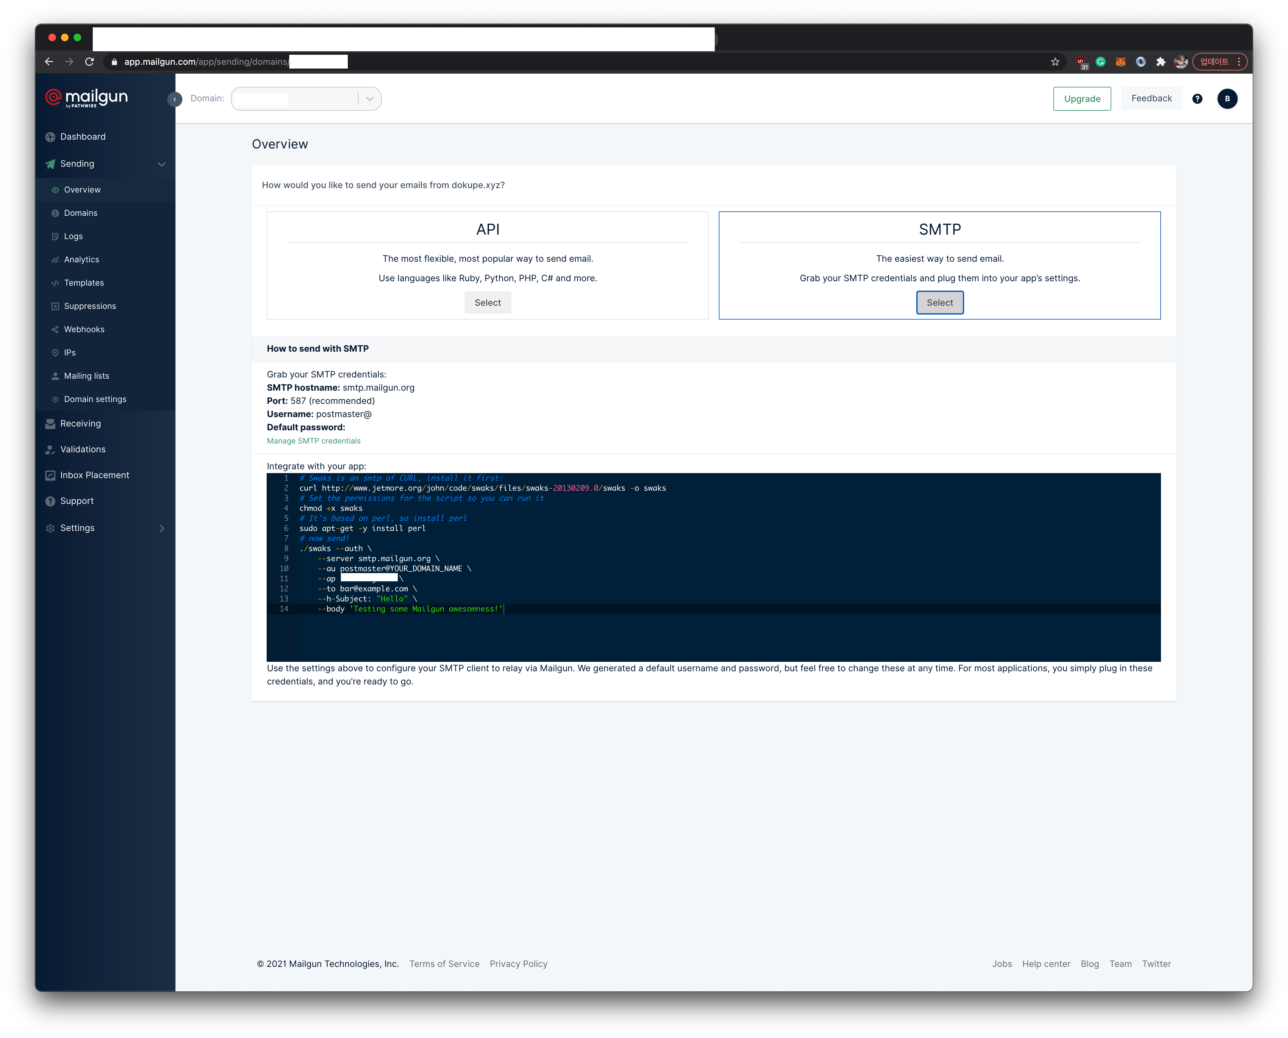Screen dimensions: 1288x1038
Task: Reload the page in browser
Action: (x=90, y=62)
